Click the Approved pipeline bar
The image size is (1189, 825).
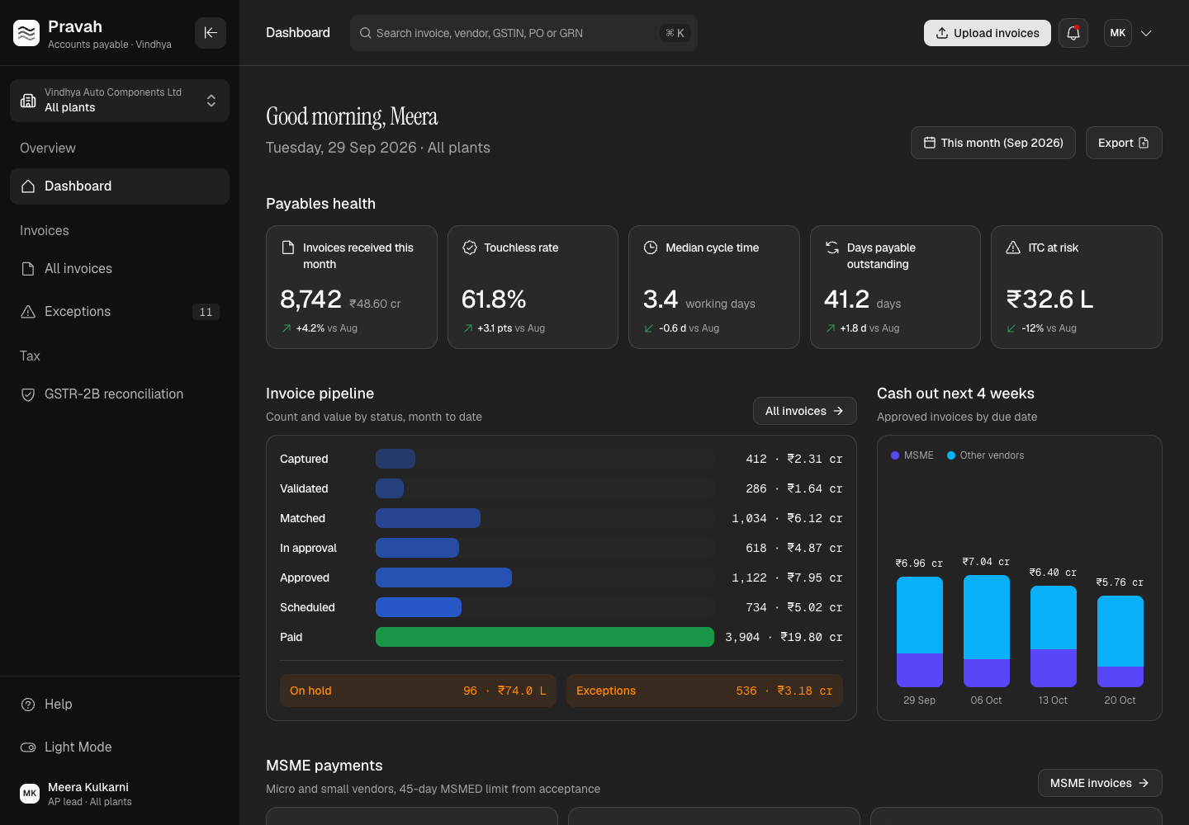click(x=443, y=577)
